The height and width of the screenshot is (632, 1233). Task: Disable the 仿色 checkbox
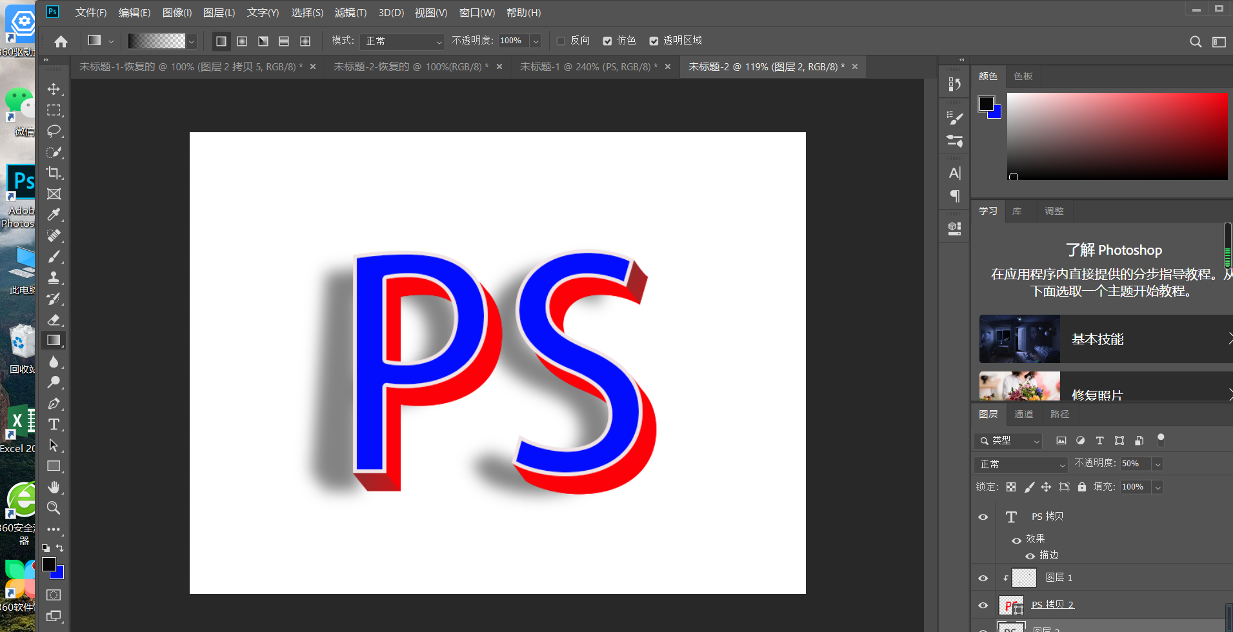(607, 41)
